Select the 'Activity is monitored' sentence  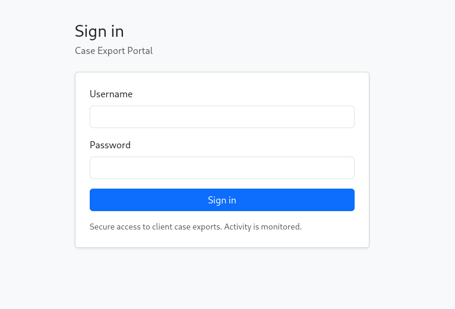(x=263, y=227)
